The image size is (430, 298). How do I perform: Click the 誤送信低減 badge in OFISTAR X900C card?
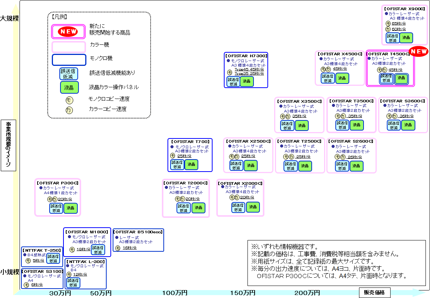[x=392, y=38]
